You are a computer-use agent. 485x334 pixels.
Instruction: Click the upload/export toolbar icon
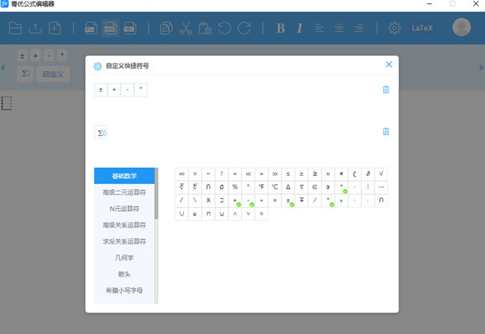[35, 29]
